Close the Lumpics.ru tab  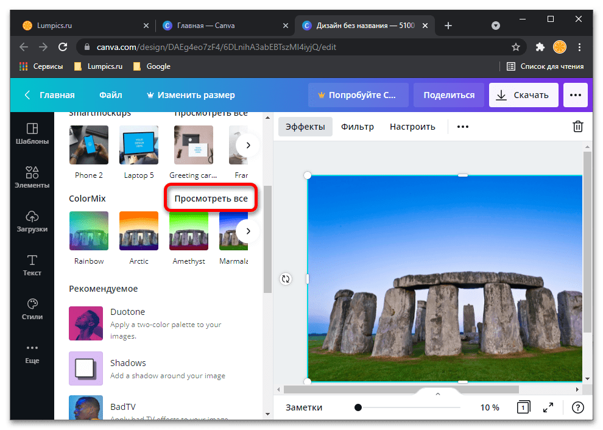coord(146,26)
